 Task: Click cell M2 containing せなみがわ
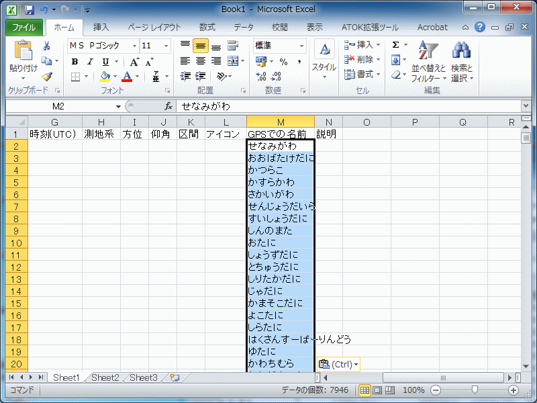tap(280, 146)
